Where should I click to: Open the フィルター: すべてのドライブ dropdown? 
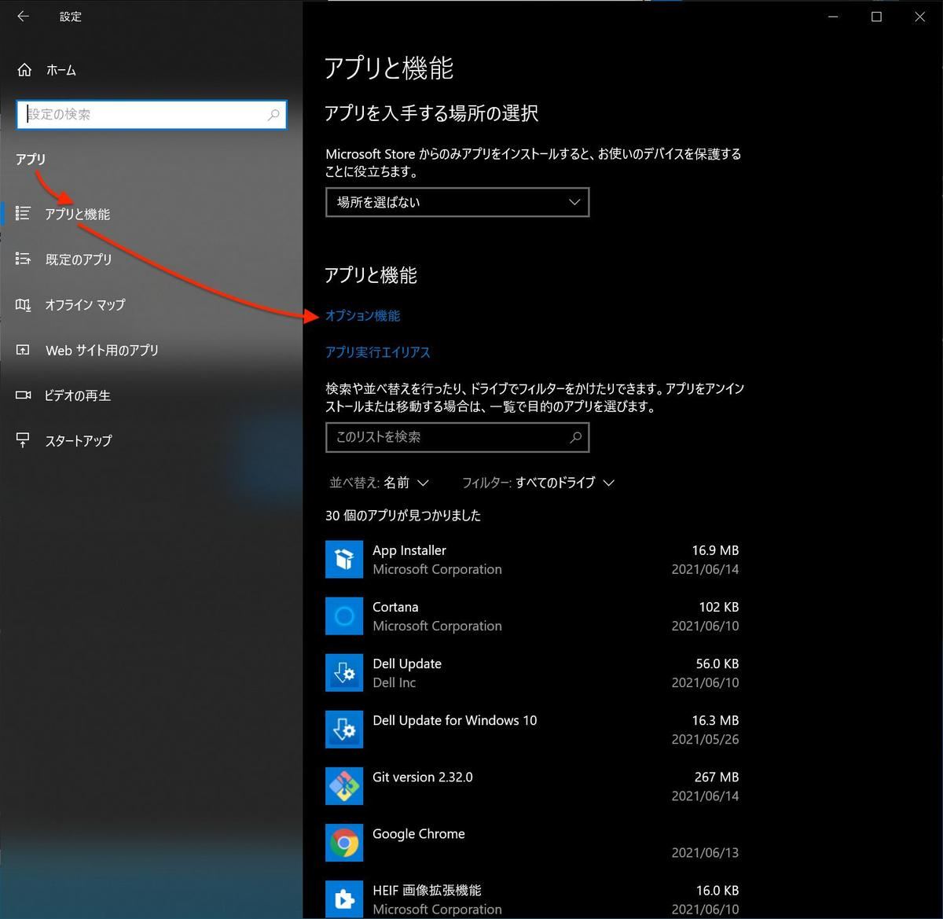tap(538, 483)
